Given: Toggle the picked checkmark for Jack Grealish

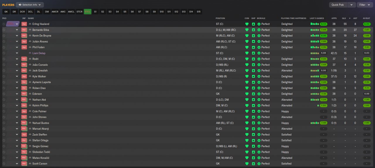Looking at the screenshot, I should click(4, 71).
